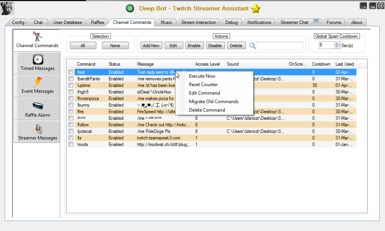Click the Streamer Chat speech bubble icon
Viewport: 385px width, 231px height.
(x=316, y=22)
